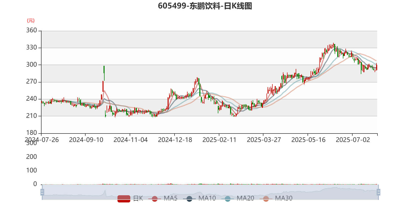Click the 240 price axis label
This screenshot has width=410, height=205.
click(32, 99)
